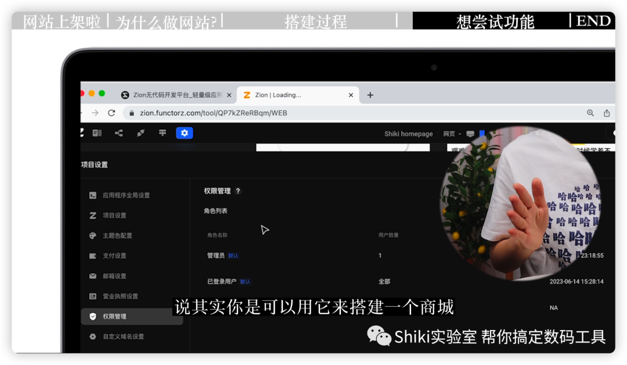Close the Zion | Loading tab

[351, 95]
